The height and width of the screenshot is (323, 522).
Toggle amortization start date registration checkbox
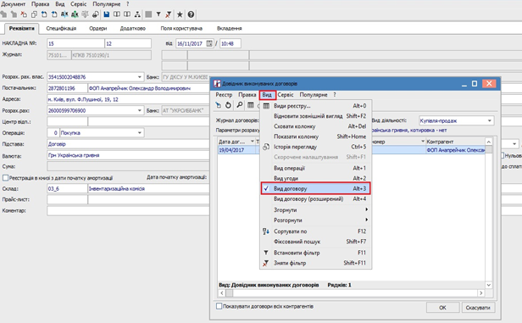5,178
